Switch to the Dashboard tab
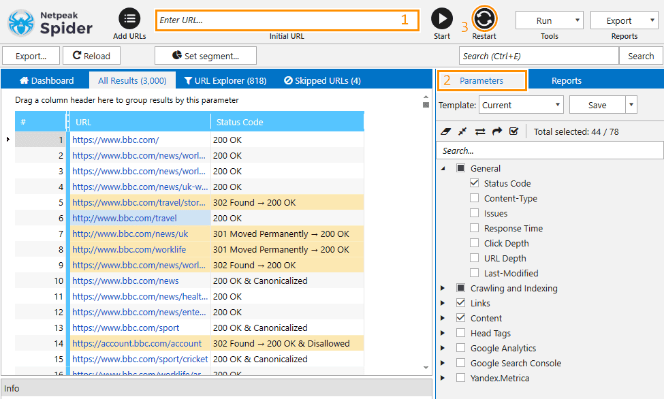664x399 pixels. pyautogui.click(x=46, y=80)
